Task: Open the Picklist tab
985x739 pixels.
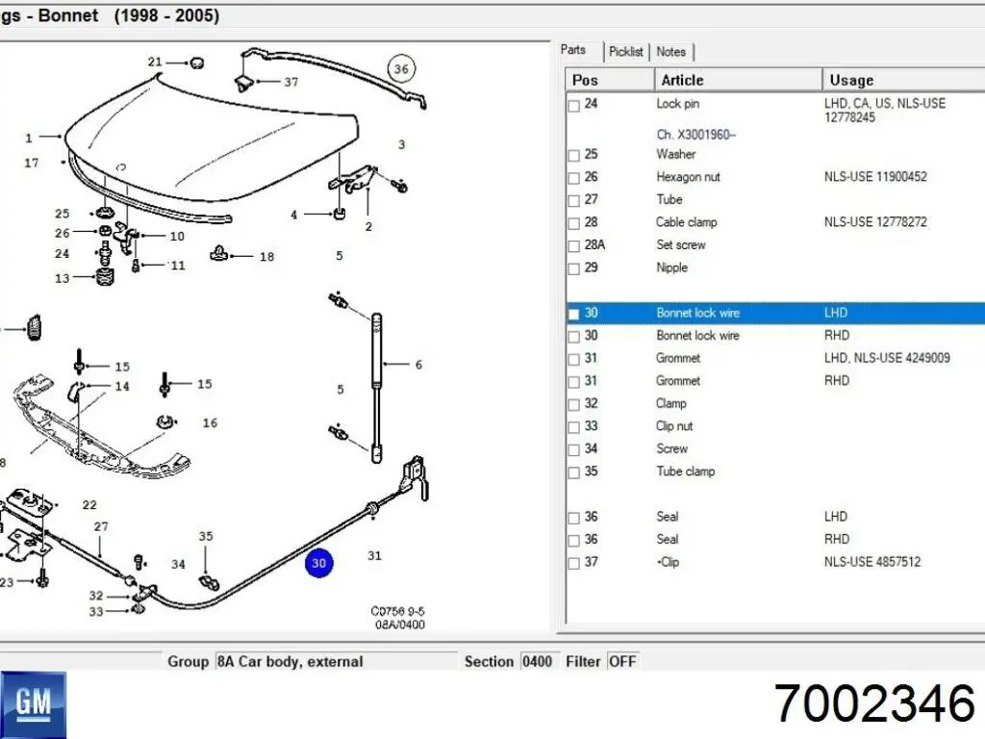Action: (x=625, y=52)
